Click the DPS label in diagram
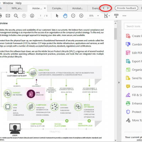 tap(38, 93)
